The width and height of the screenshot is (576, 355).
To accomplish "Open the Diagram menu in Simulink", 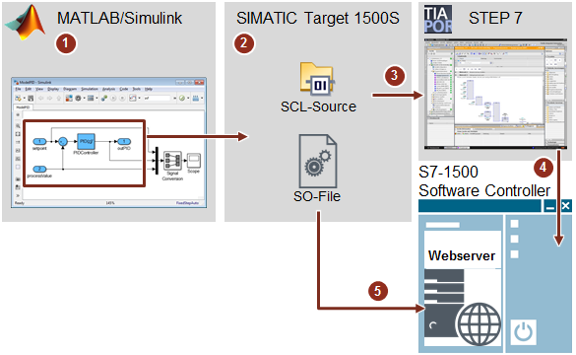I will 70,89.
